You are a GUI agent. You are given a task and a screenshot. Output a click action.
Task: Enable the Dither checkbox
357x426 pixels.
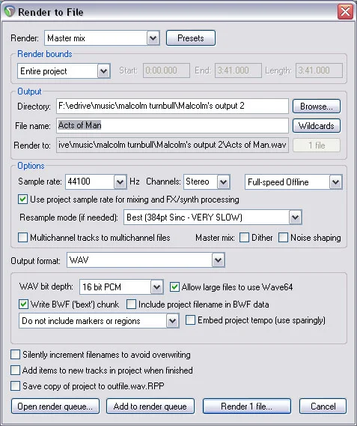(x=244, y=238)
